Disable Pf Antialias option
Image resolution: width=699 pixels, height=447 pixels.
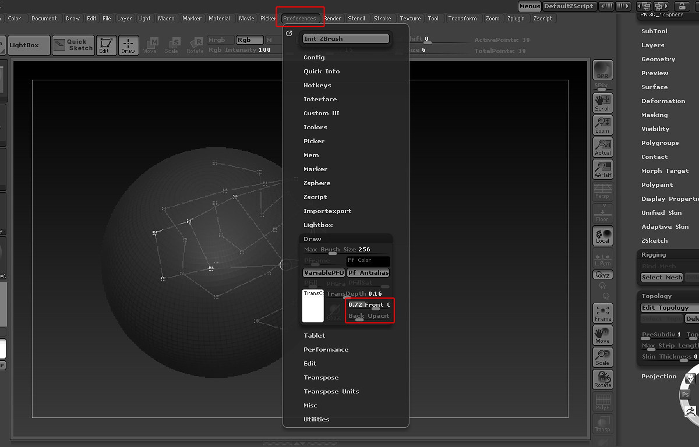[368, 272]
